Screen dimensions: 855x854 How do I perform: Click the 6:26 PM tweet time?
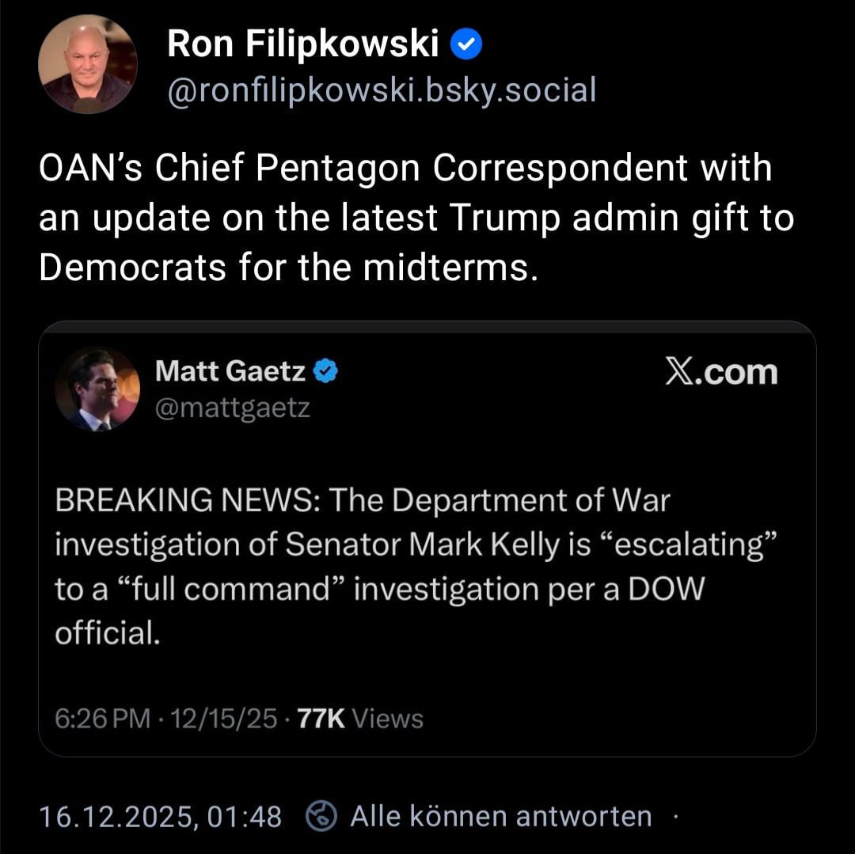tap(102, 719)
